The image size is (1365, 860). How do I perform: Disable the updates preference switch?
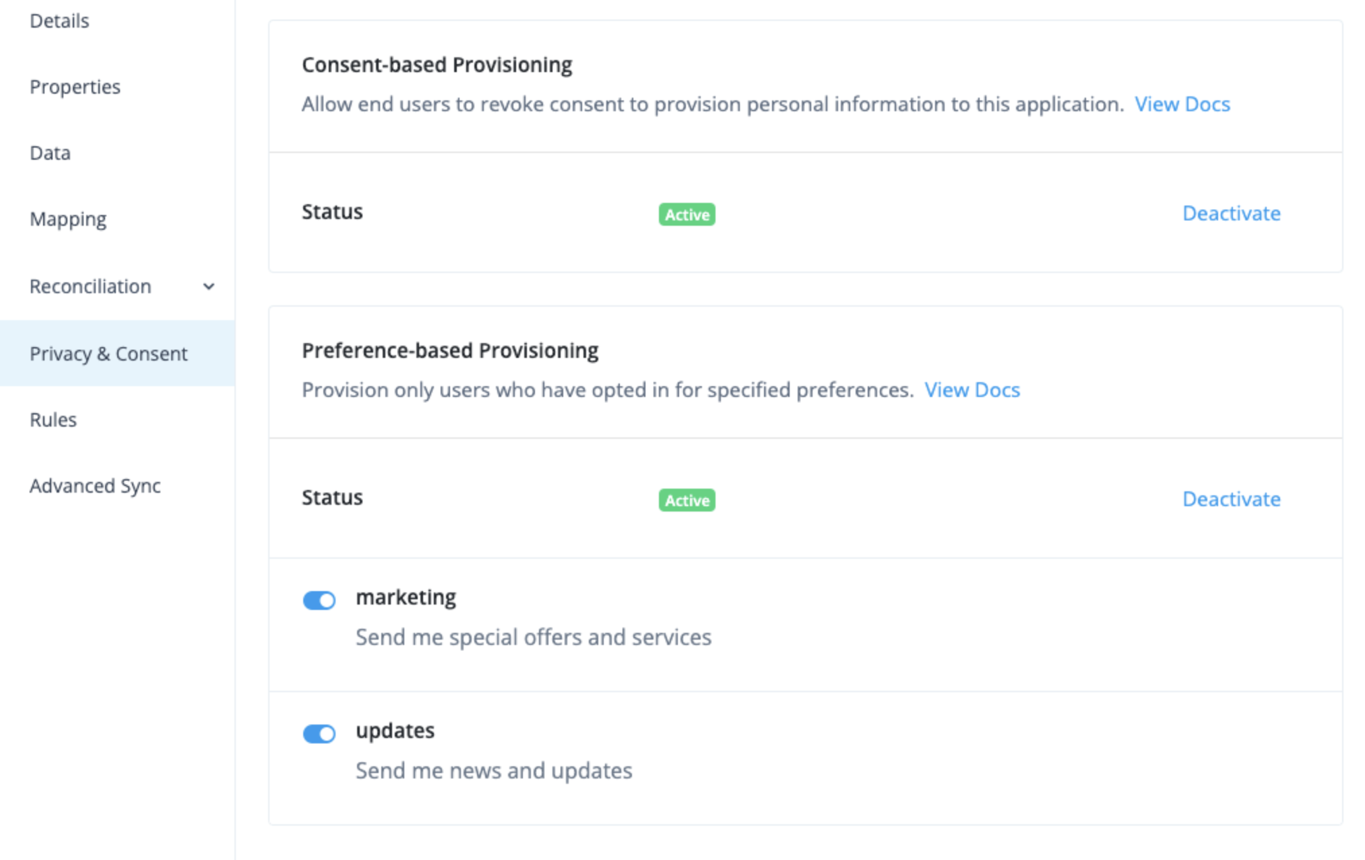(319, 733)
